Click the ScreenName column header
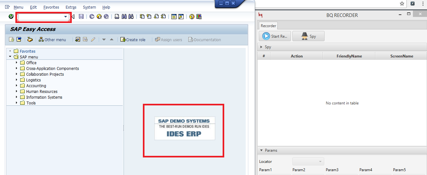Image resolution: width=427 pixels, height=175 pixels. [401, 56]
